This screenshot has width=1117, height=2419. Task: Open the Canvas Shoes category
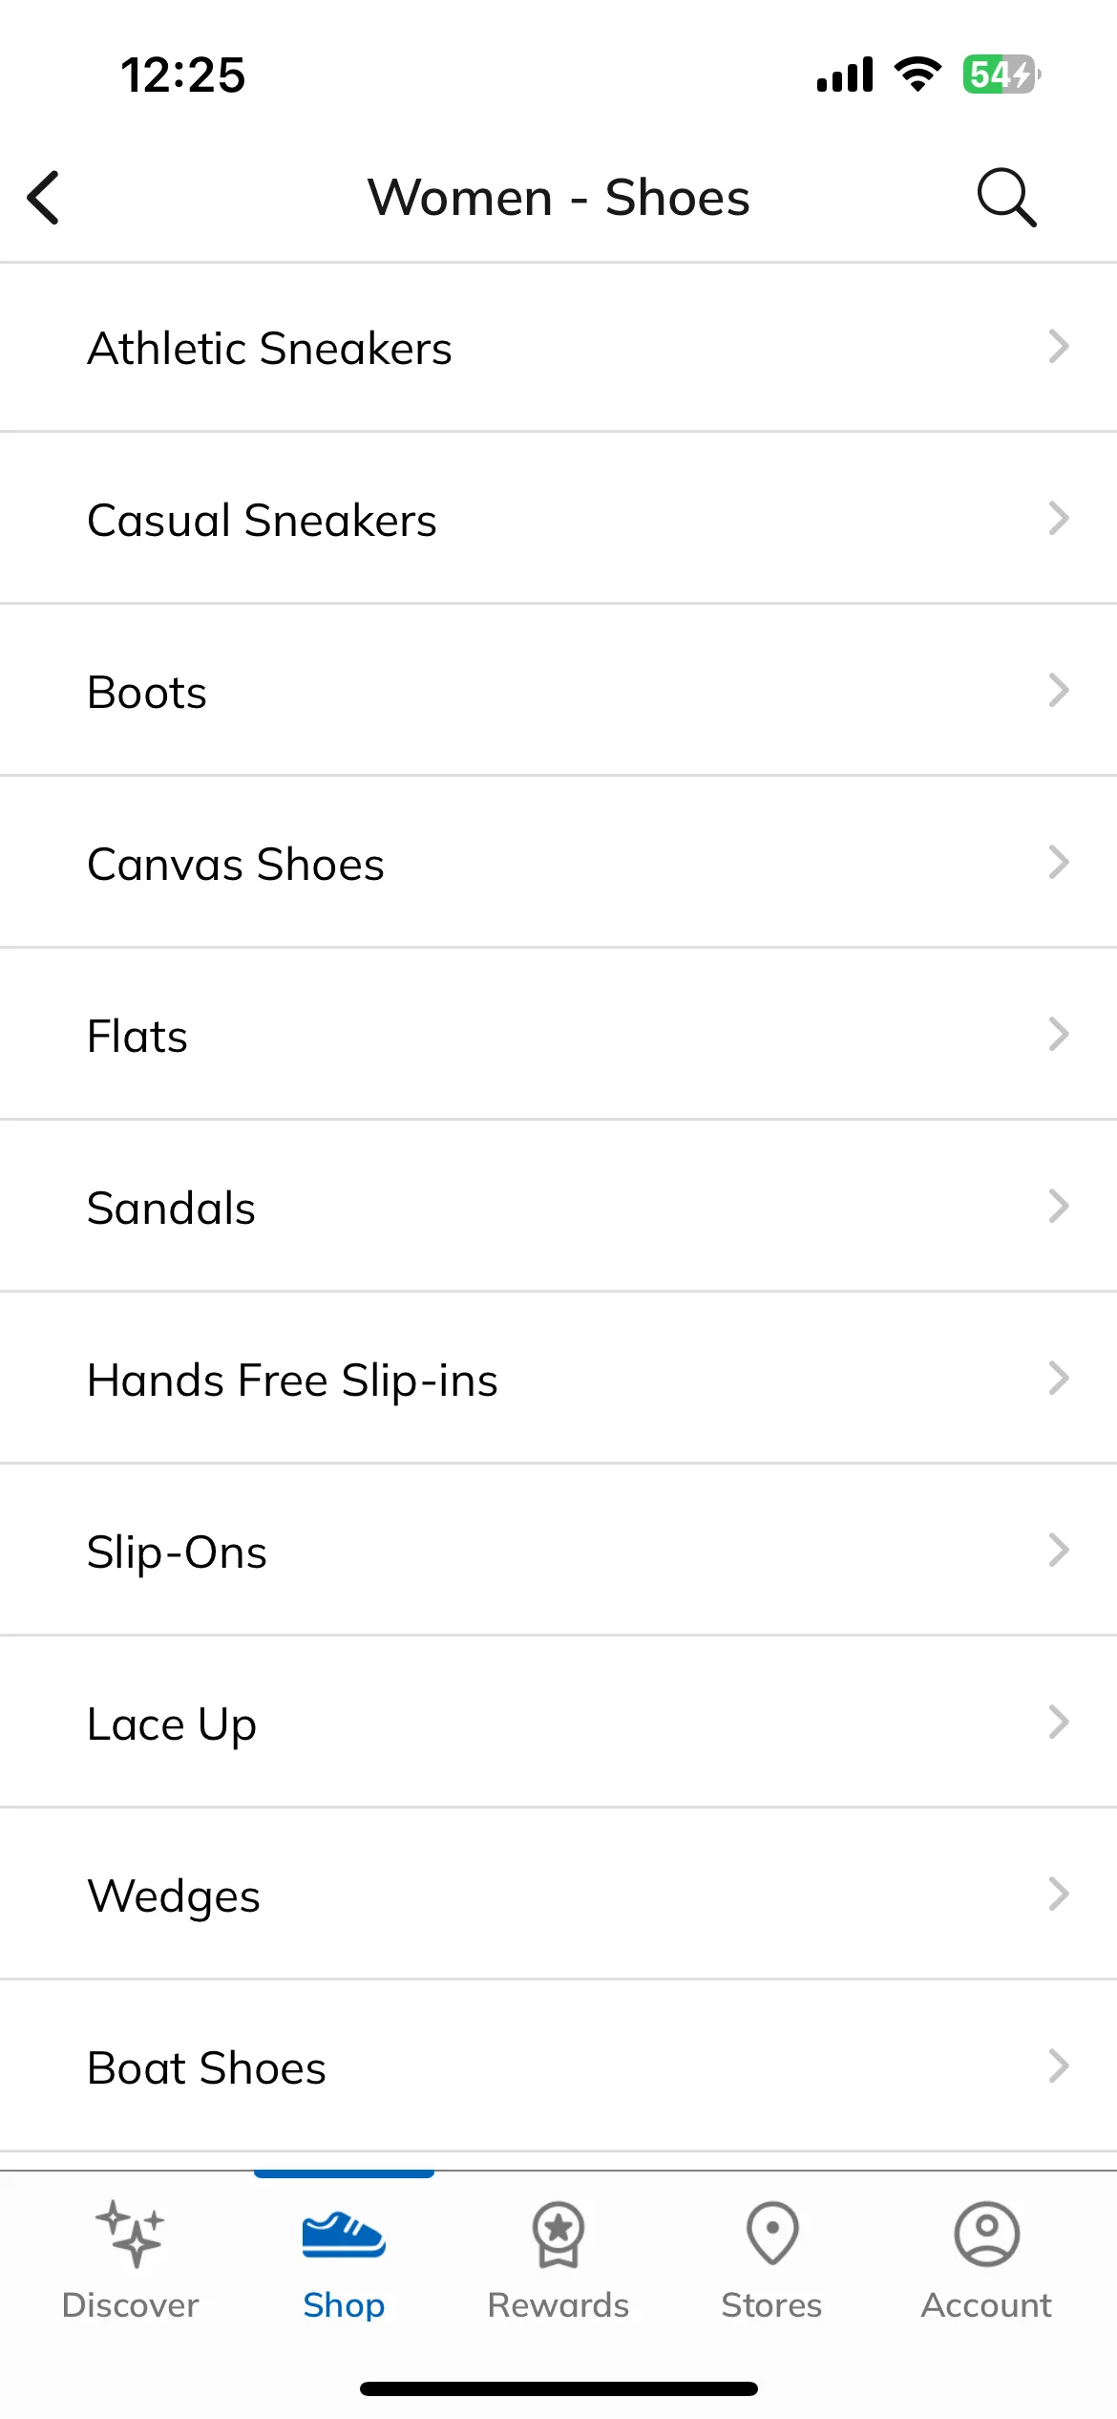point(558,863)
